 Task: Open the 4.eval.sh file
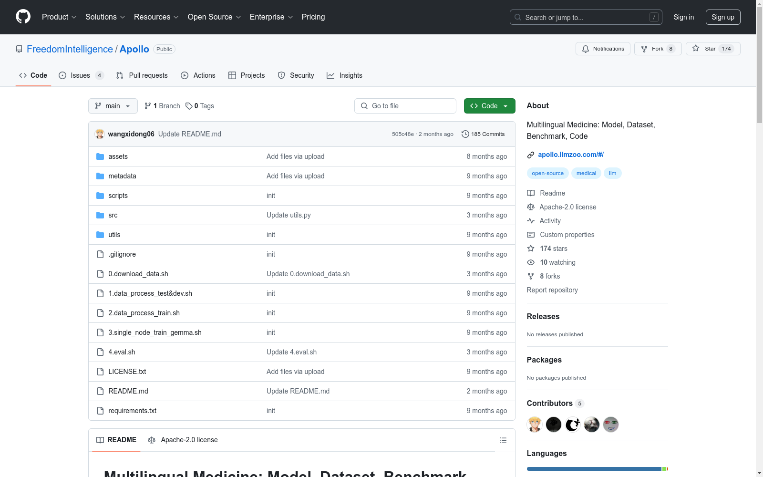pyautogui.click(x=122, y=352)
